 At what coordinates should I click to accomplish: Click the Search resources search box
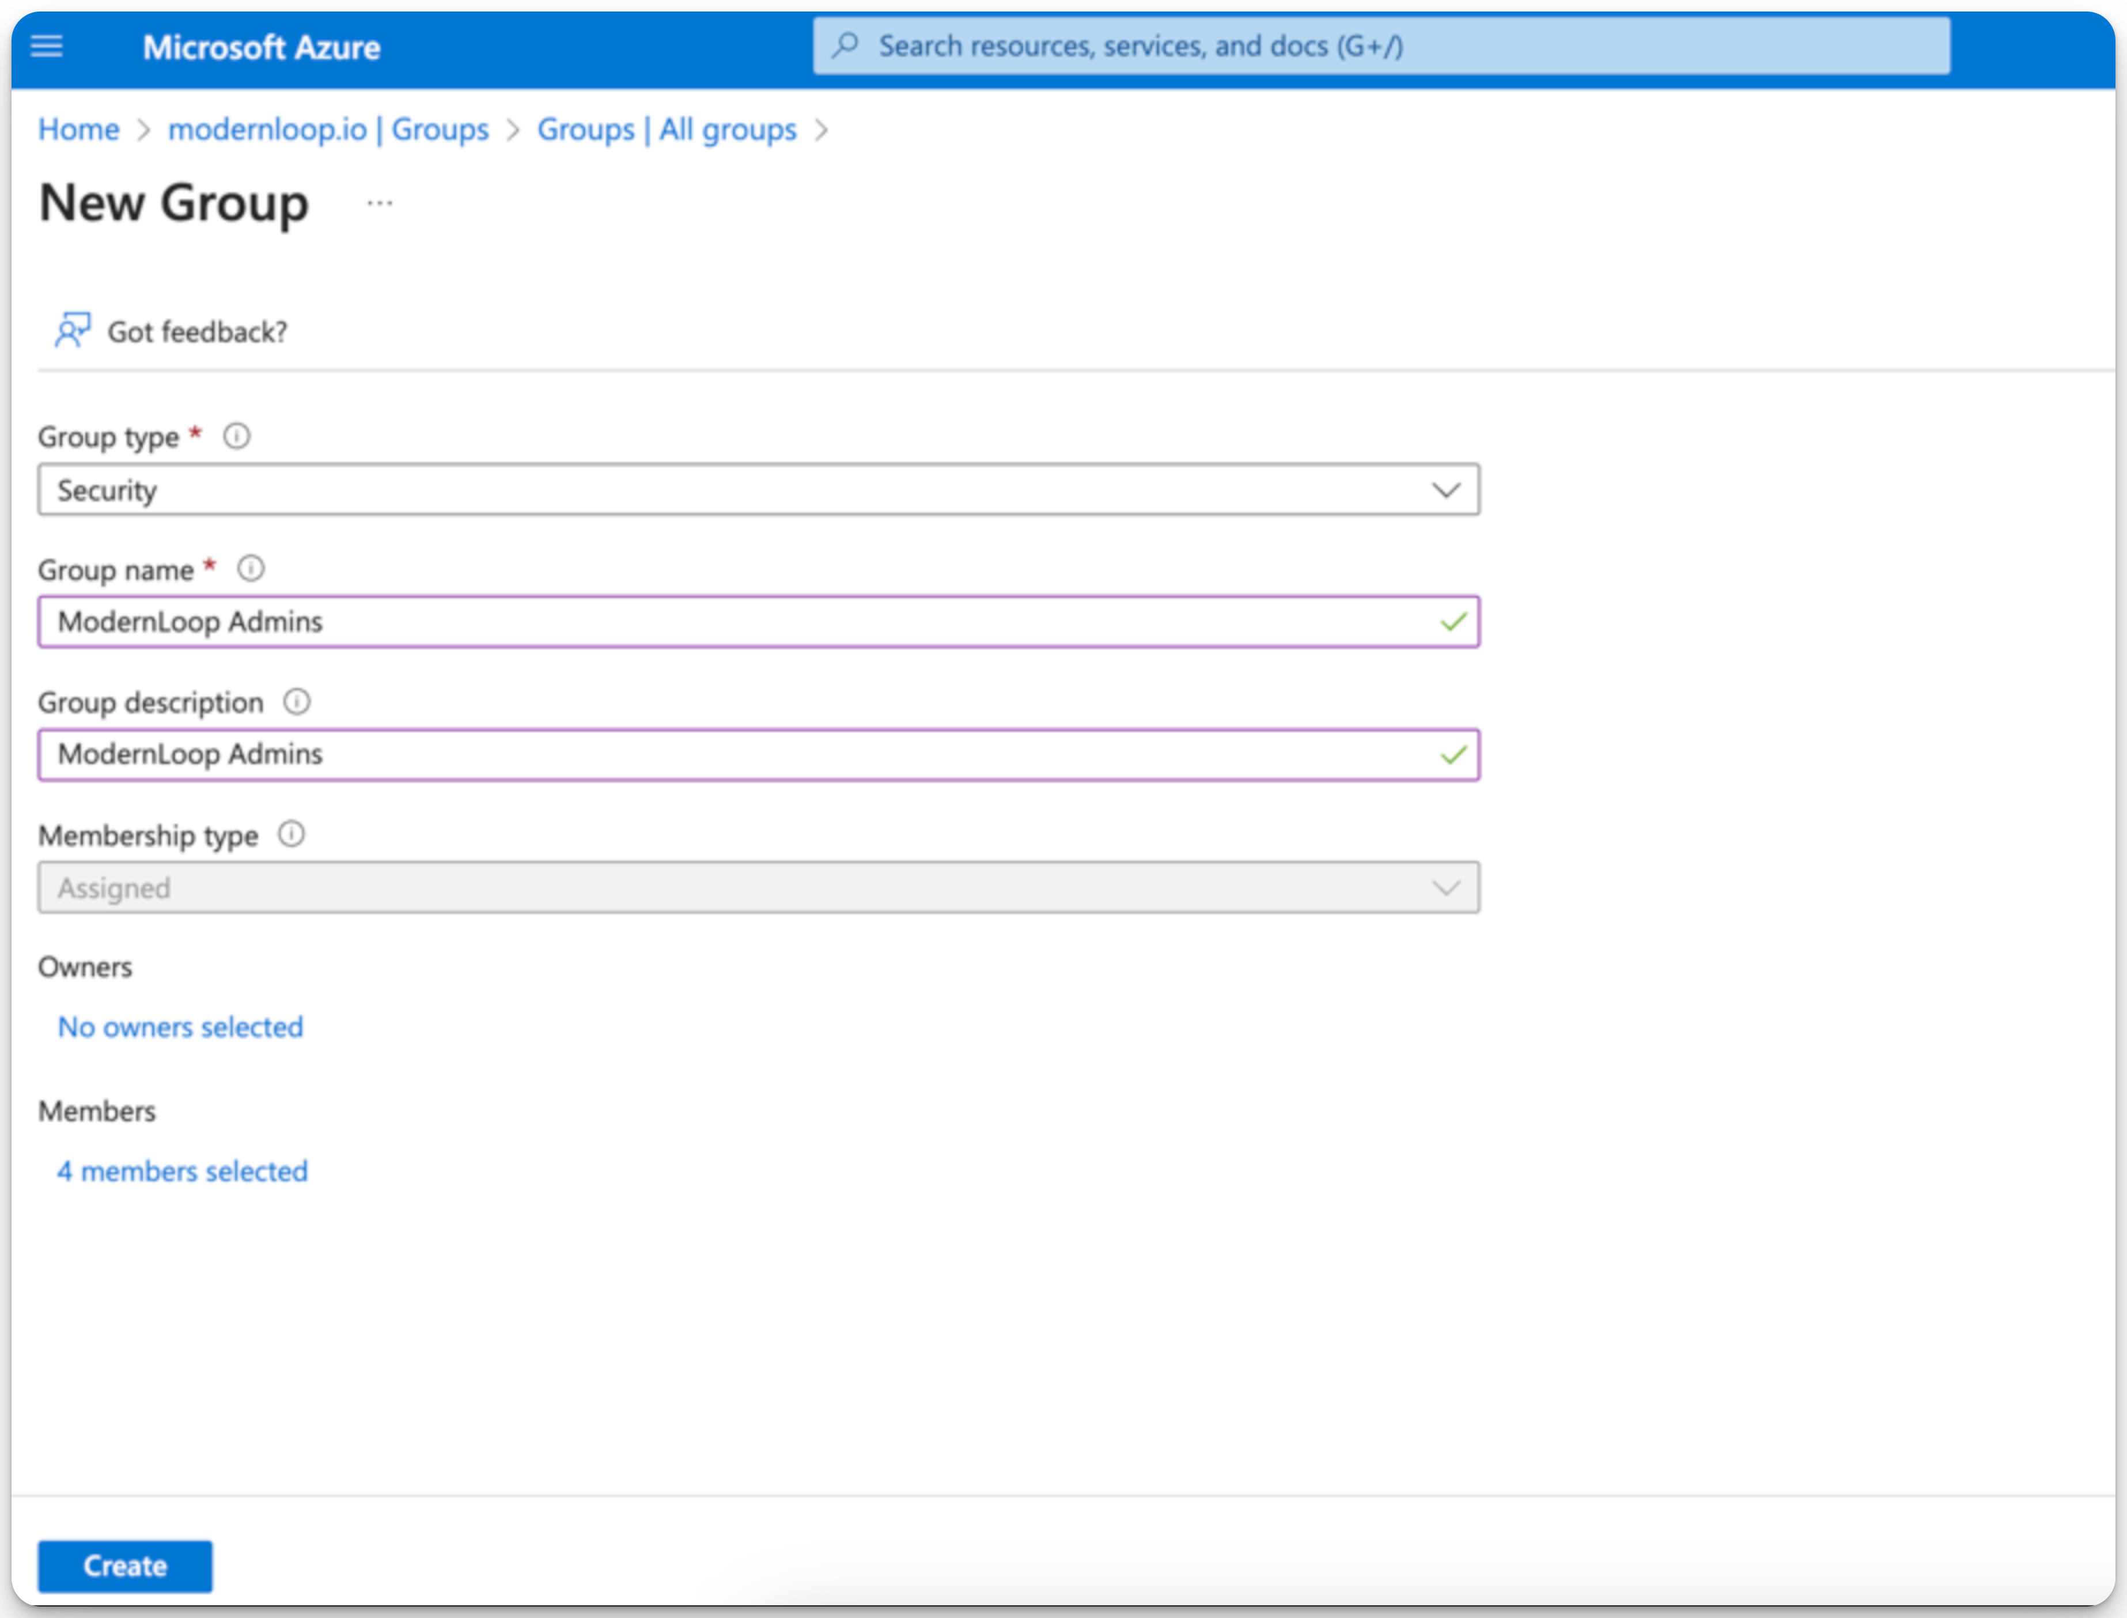pos(1382,46)
